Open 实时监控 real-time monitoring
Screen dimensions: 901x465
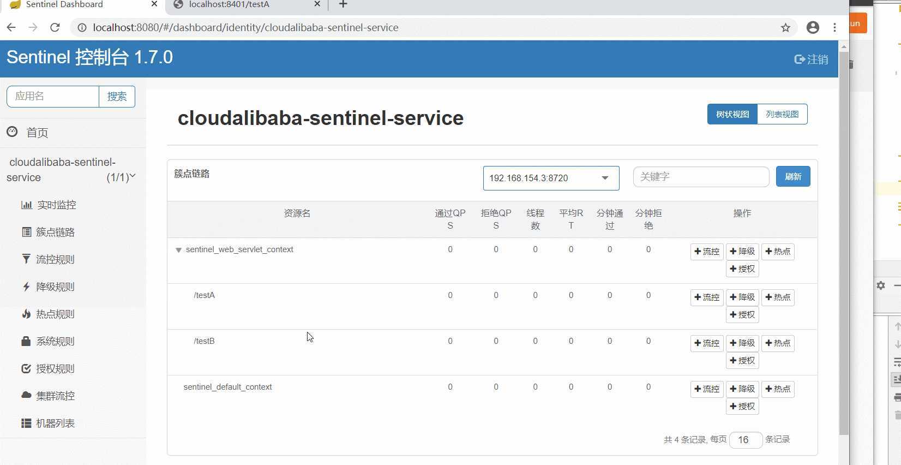tap(49, 205)
